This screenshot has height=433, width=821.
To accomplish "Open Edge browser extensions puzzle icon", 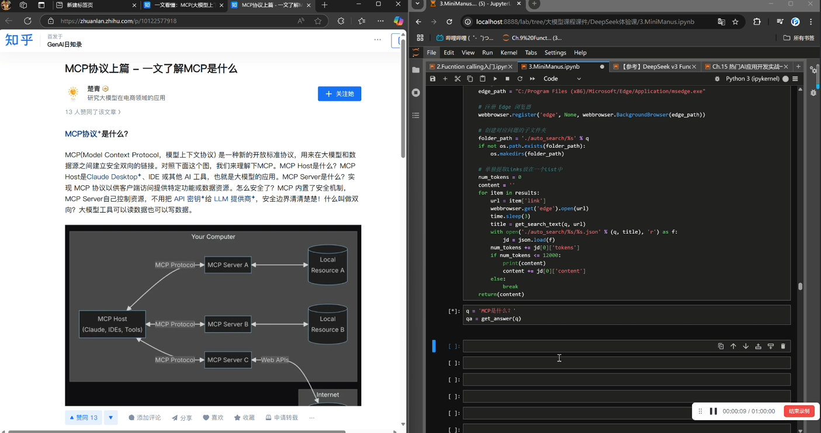I will (x=341, y=21).
